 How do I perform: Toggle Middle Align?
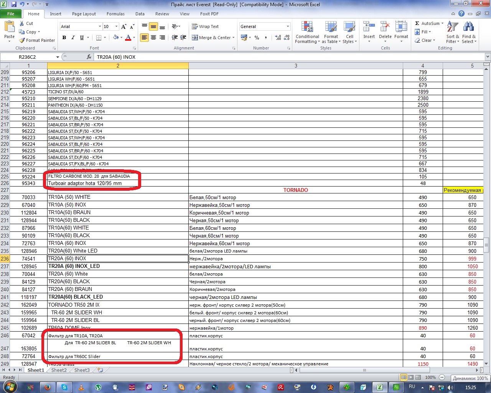(153, 26)
